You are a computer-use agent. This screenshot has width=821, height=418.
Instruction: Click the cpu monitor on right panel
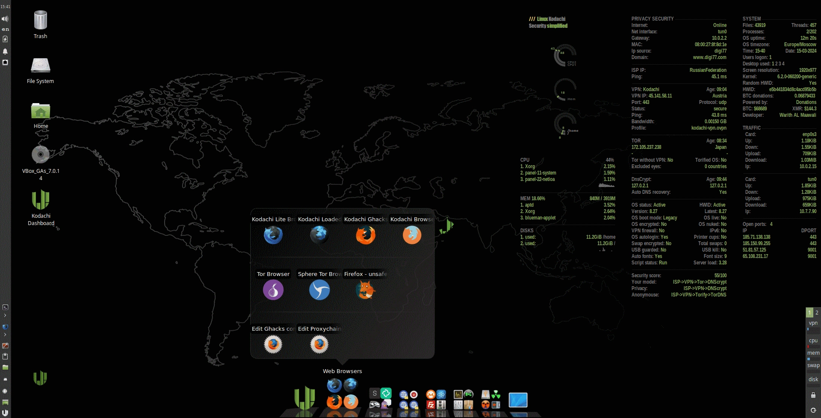813,342
